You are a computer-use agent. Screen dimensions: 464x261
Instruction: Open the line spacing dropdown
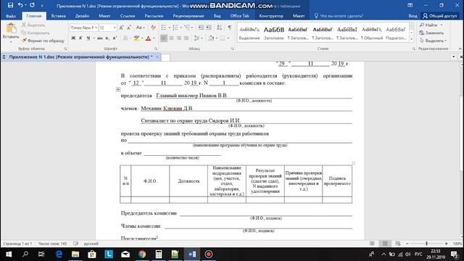click(x=202, y=38)
